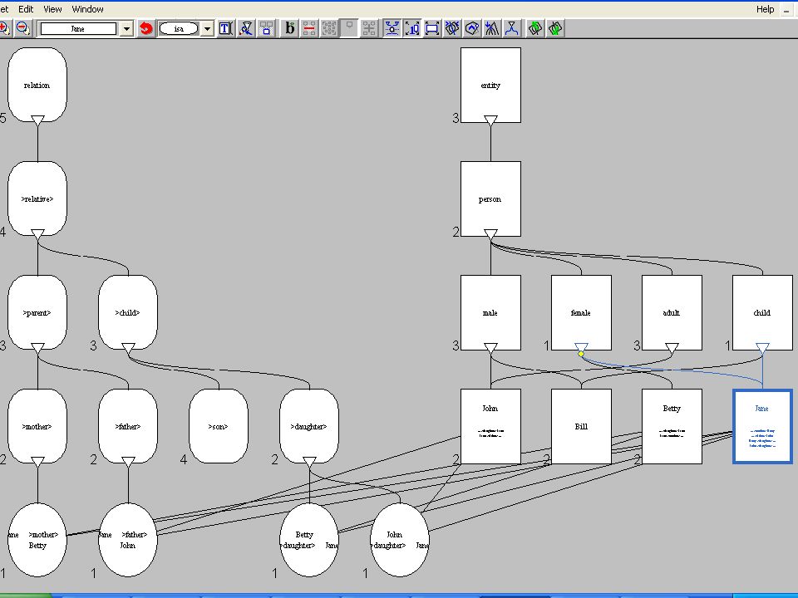Click the grayed dotted grid icon
Viewport: 798px width, 598px height.
[x=329, y=28]
